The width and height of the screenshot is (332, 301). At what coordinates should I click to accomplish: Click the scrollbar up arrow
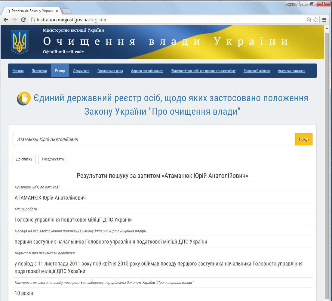click(326, 29)
